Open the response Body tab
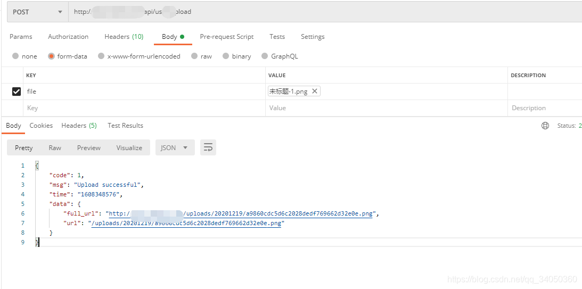 (13, 126)
